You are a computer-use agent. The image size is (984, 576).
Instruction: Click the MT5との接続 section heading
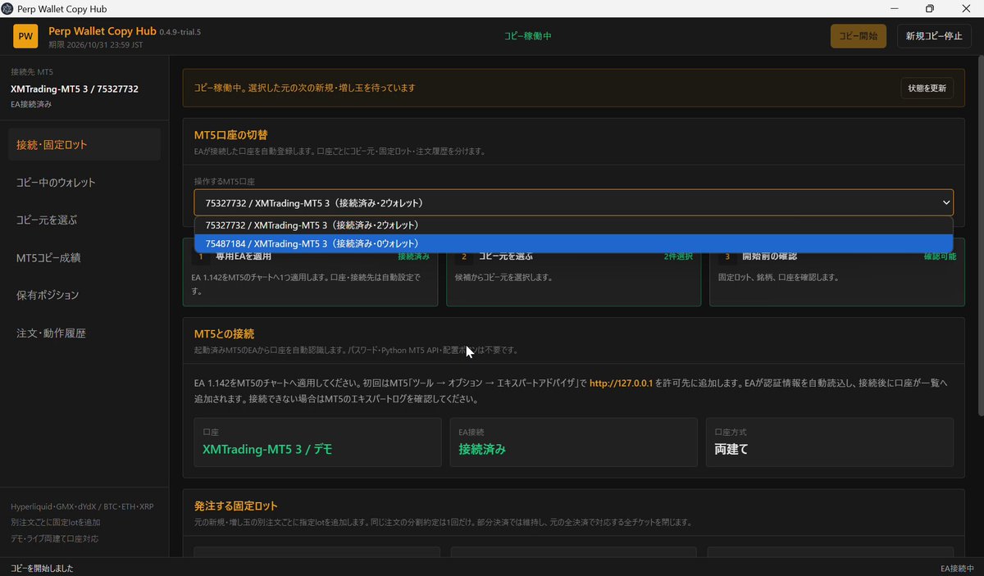tap(224, 333)
